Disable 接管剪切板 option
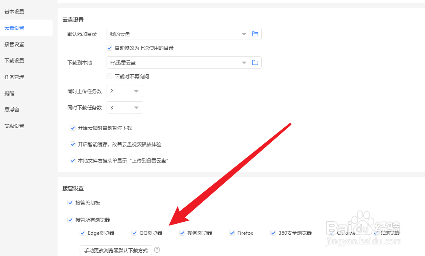Viewport: 425px width, 256px height. coord(70,203)
